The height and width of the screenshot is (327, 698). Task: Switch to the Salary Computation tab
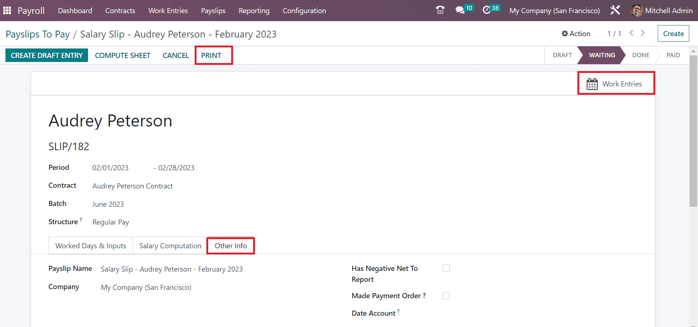[170, 246]
